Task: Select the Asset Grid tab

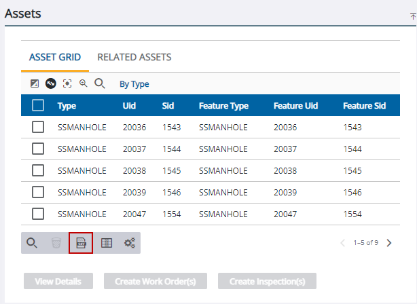Action: click(x=55, y=57)
